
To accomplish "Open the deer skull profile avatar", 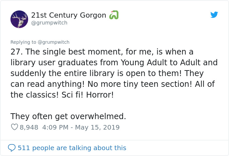I will [x=19, y=19].
